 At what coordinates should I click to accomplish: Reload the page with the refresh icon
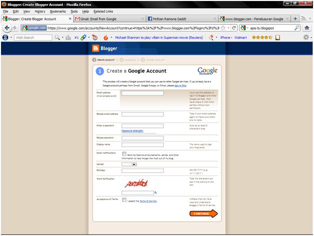(234, 28)
